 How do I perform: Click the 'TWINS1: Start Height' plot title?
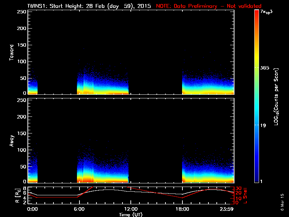pos(90,6)
